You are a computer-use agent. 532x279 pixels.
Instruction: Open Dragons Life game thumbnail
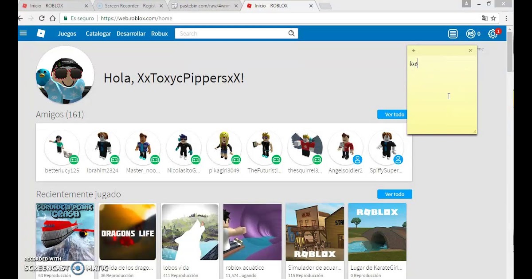[x=128, y=232]
